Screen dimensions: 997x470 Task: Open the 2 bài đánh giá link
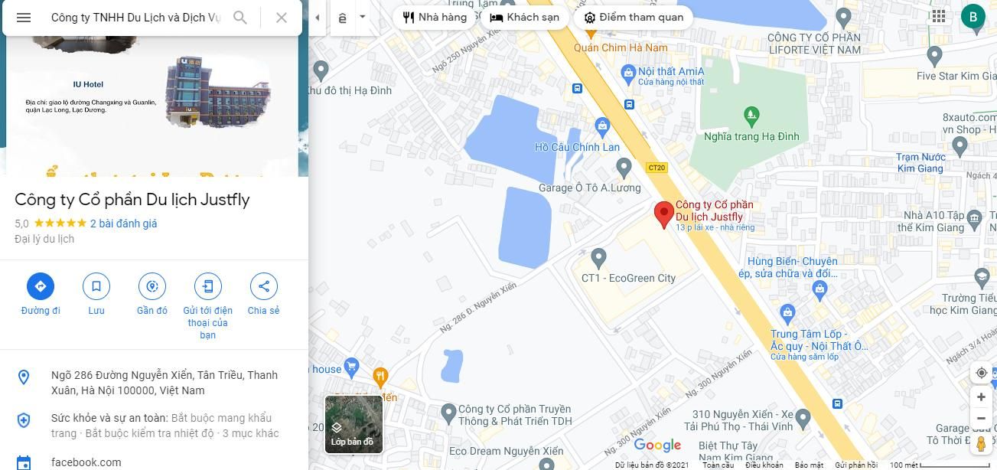point(123,224)
